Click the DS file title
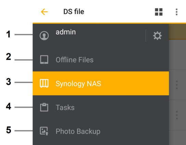 pos(74,12)
